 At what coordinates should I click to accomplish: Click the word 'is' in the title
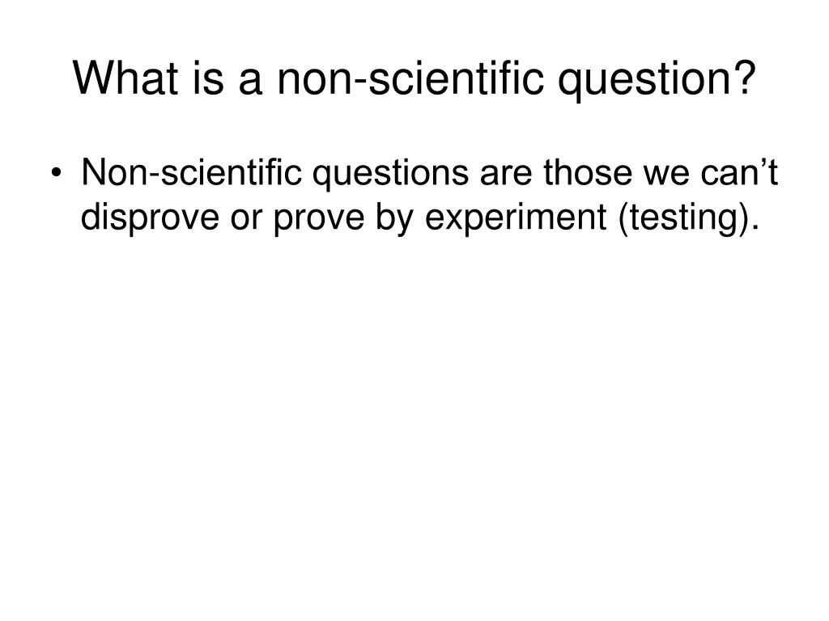208,78
